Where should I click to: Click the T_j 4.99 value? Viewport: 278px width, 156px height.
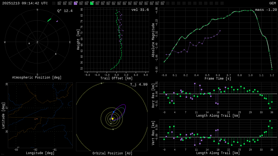tap(139, 84)
